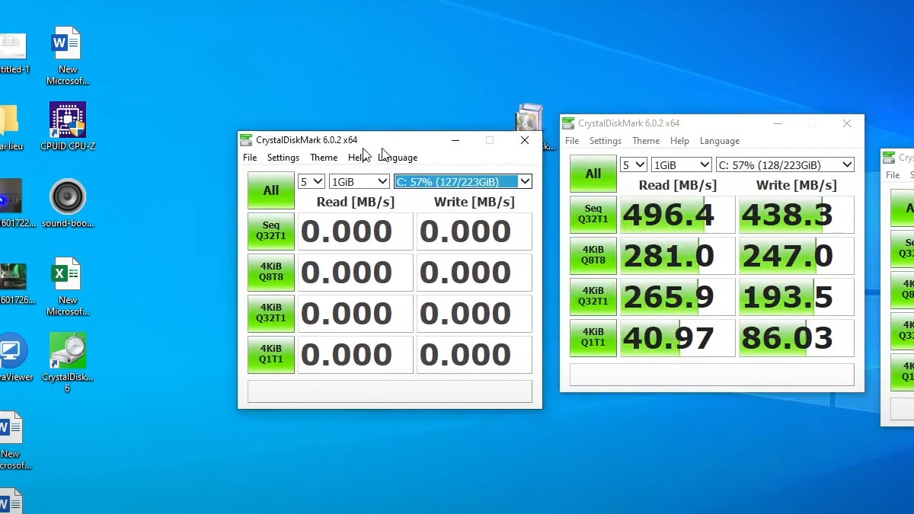Click the 193.5 write result
The height and width of the screenshot is (514, 914).
pos(796,297)
